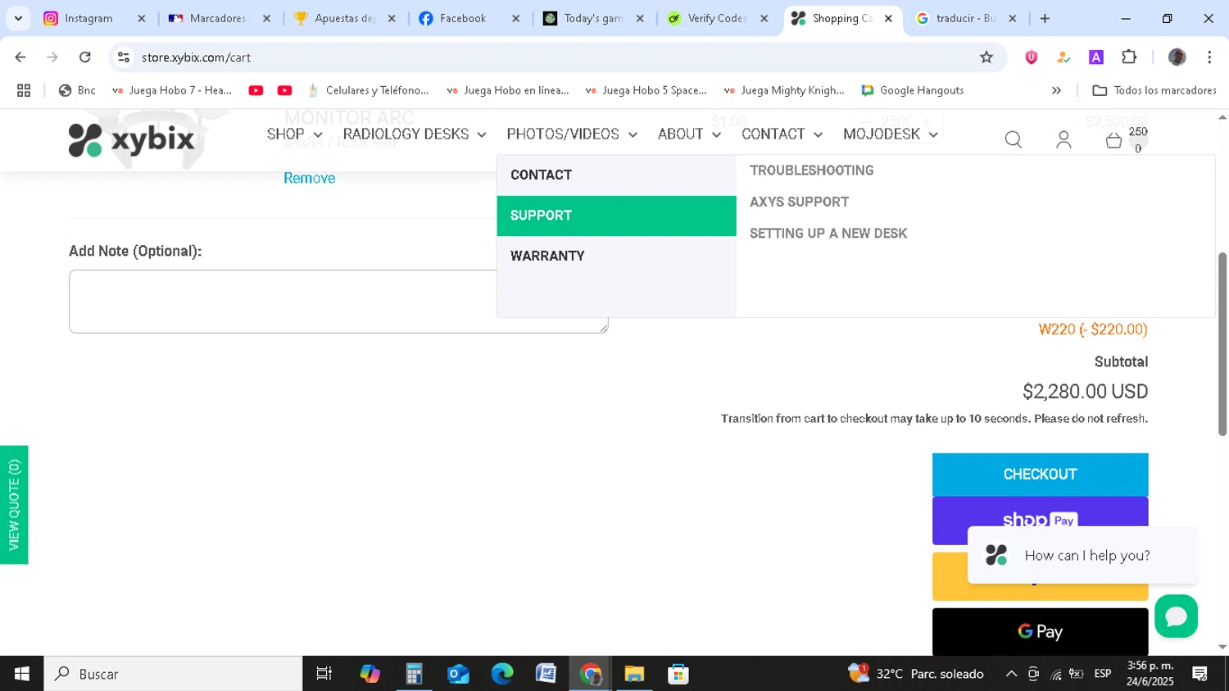Open Google Hangouts bookmark
Image resolution: width=1229 pixels, height=691 pixels.
point(913,90)
